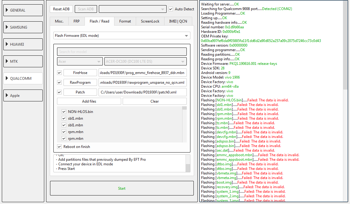
Task: Expand the HUAWEI sidebar section
Action: point(23,44)
